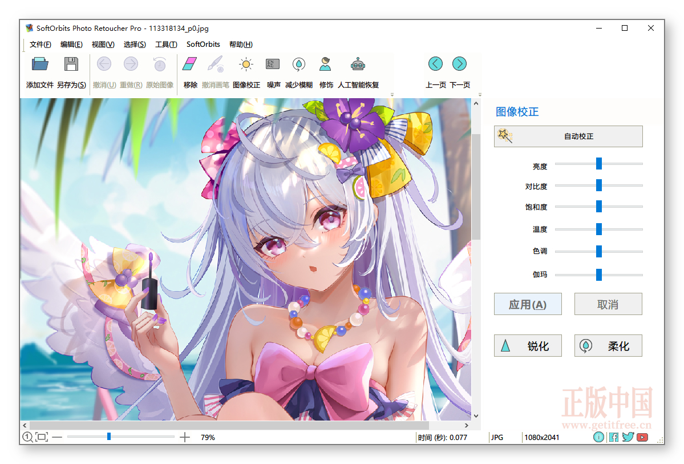The width and height of the screenshot is (684, 464).
Task: Adjust the Temperature (温度) slider
Action: [x=599, y=229]
